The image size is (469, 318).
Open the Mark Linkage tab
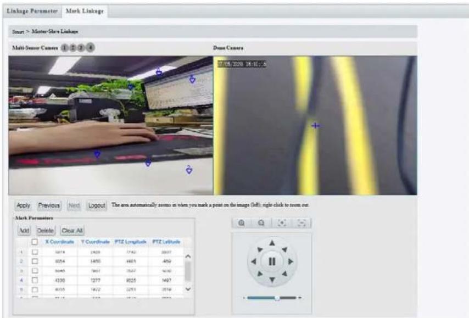(x=85, y=11)
